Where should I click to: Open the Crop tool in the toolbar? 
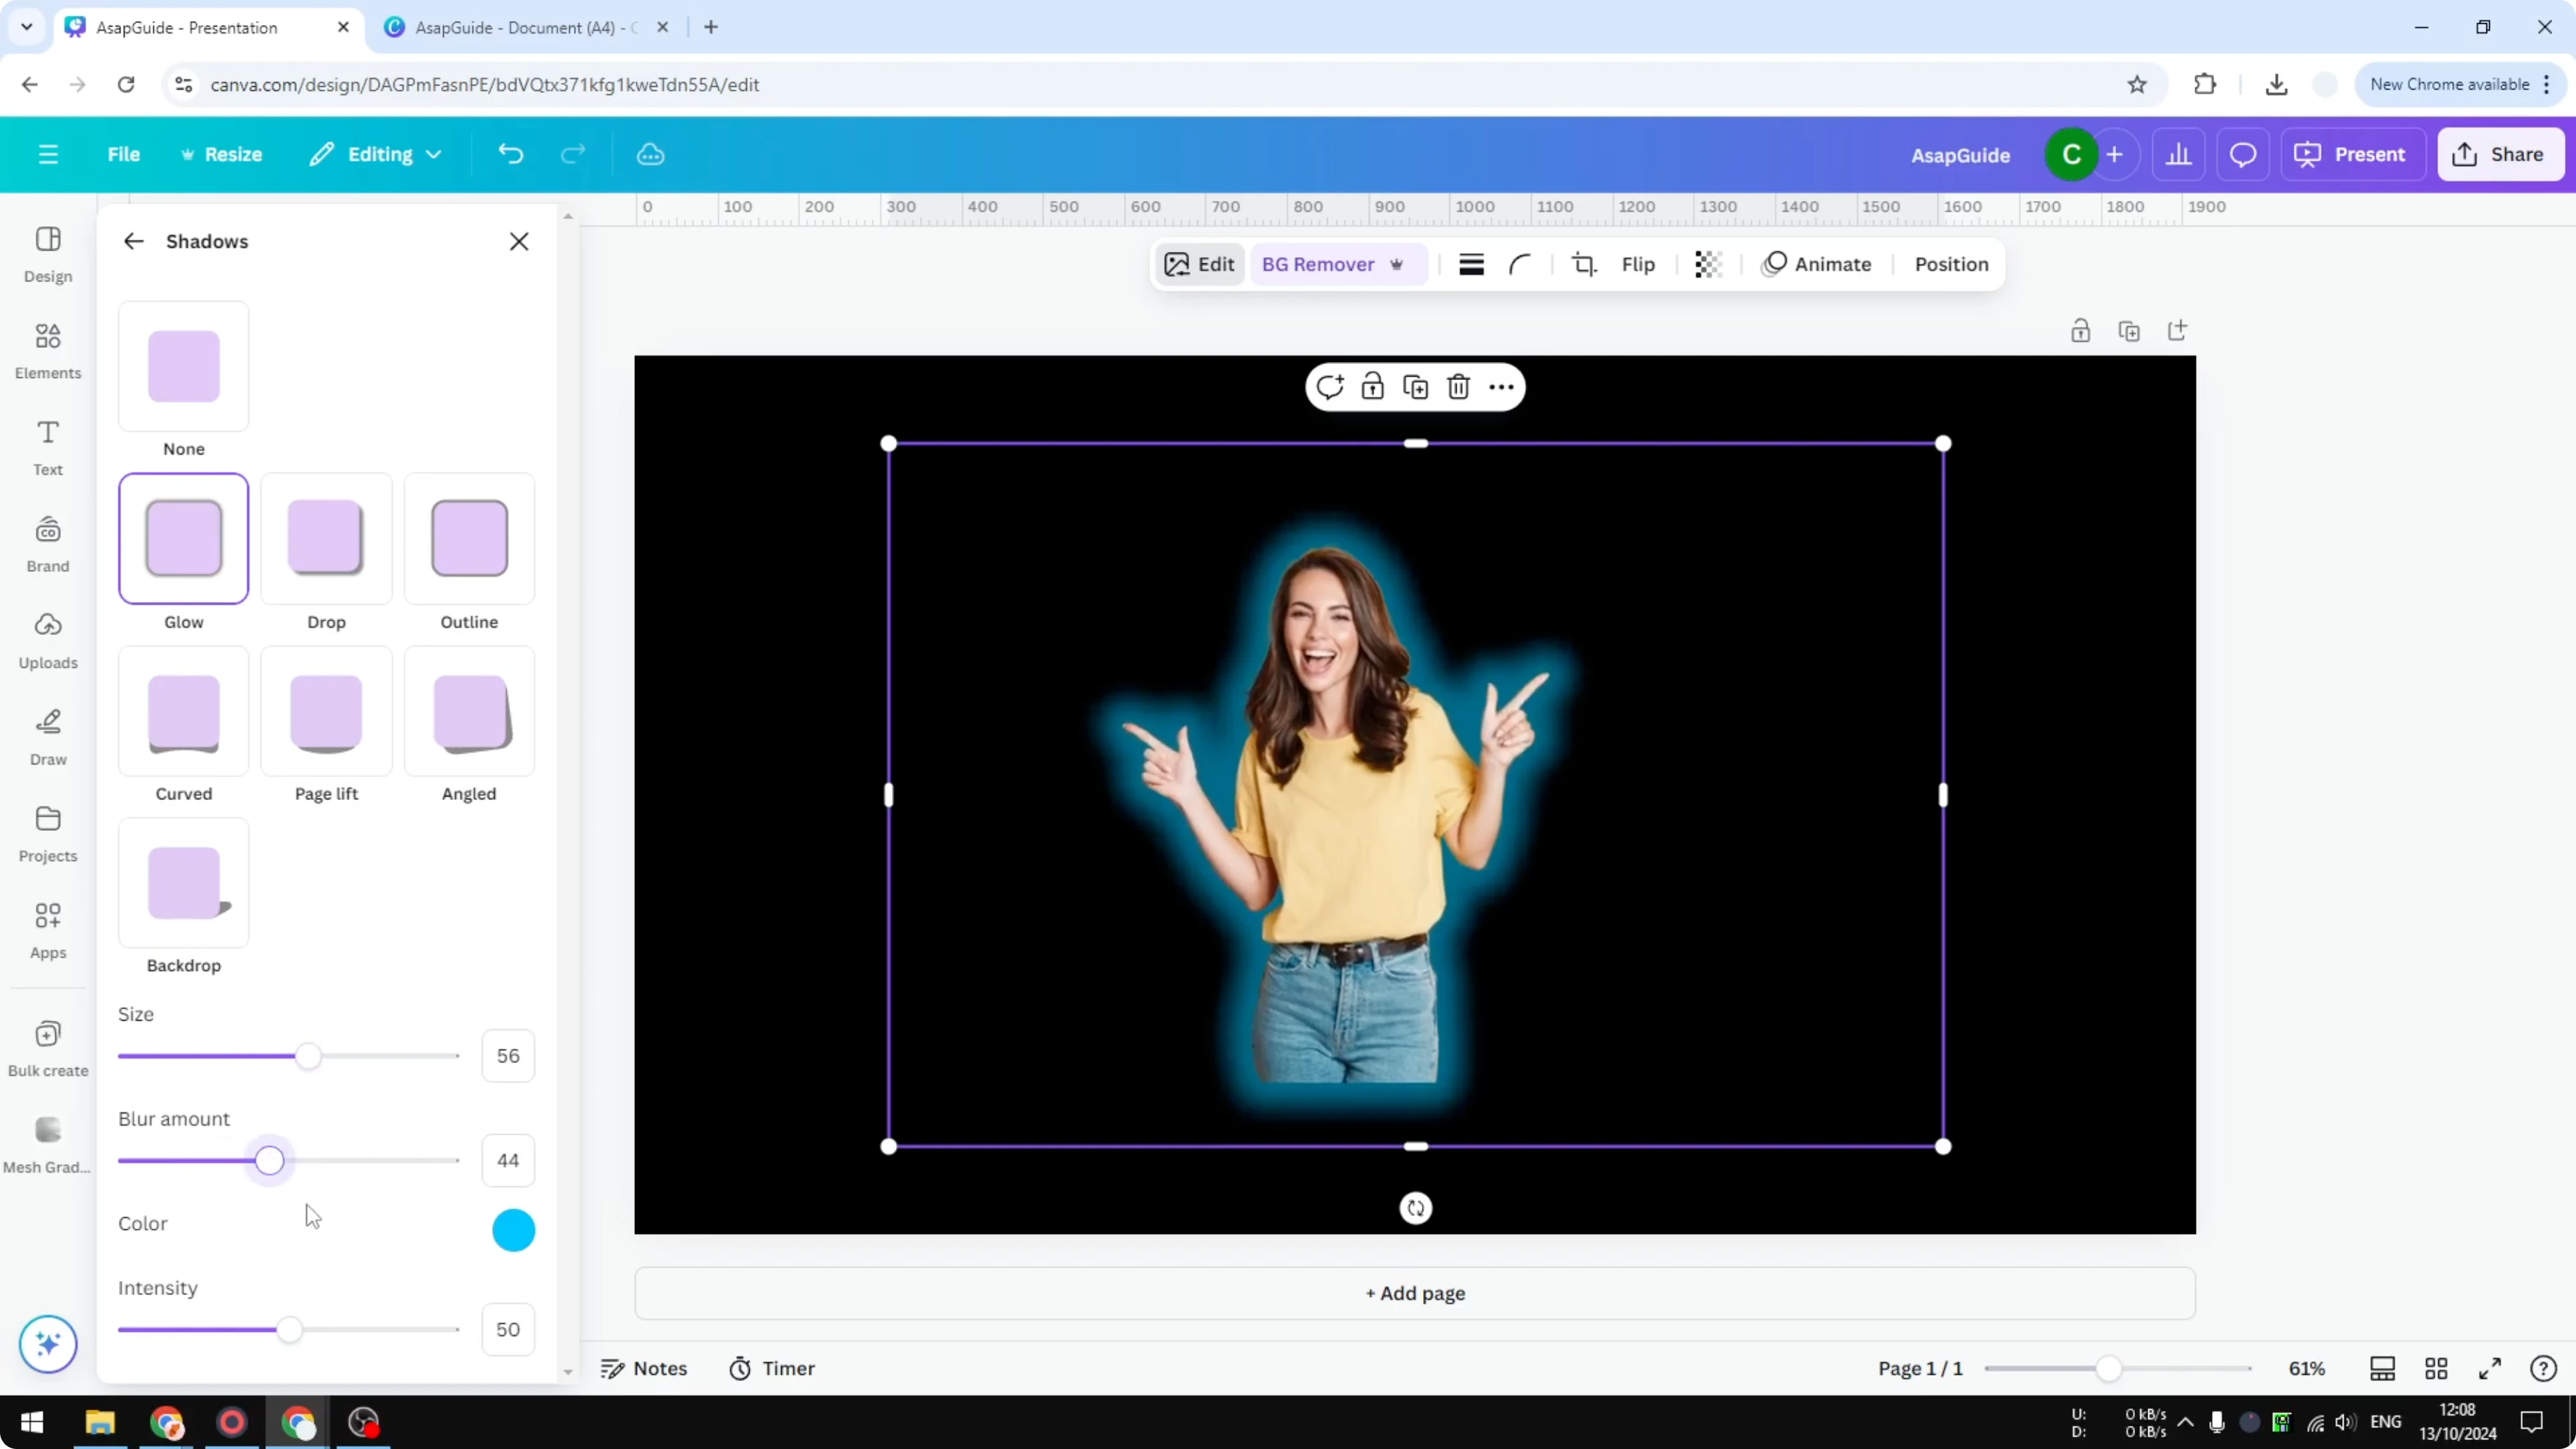[x=1585, y=264]
